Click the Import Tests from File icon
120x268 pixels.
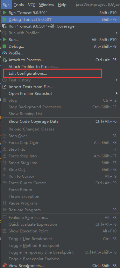pyautogui.click(x=4, y=87)
